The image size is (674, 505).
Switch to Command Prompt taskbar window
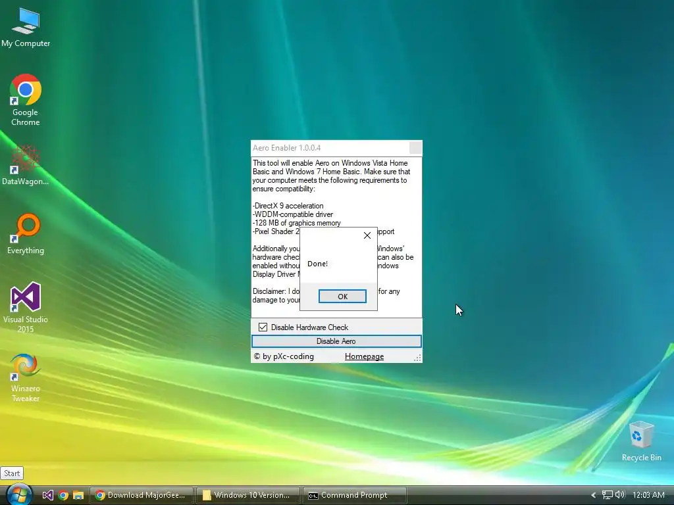(x=354, y=495)
